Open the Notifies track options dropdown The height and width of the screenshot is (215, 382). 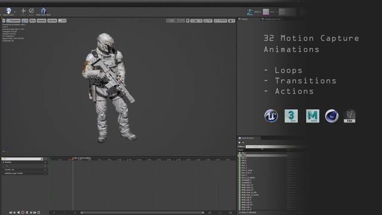[45, 162]
